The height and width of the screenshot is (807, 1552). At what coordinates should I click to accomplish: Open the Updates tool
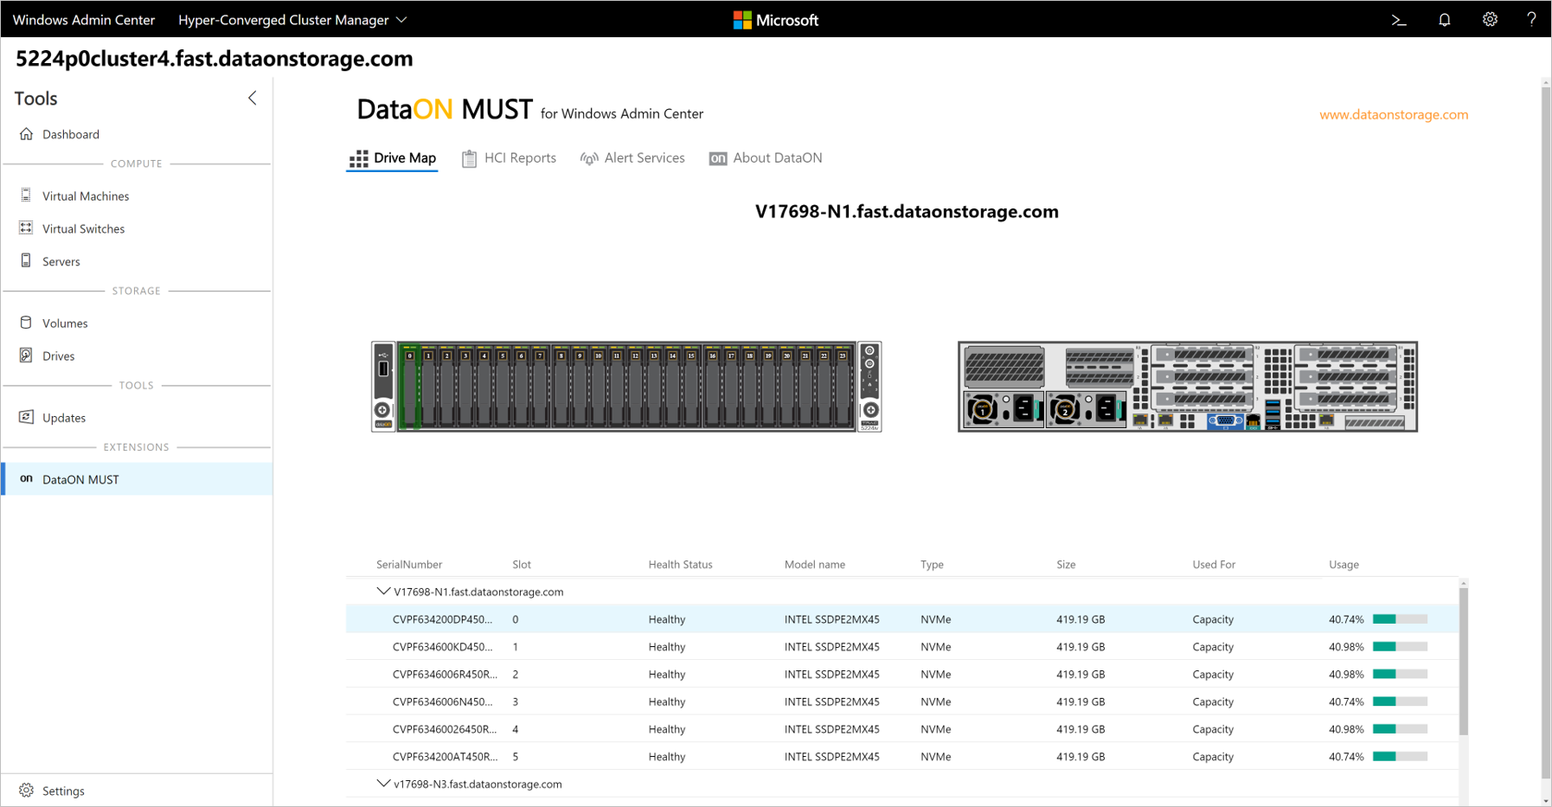63,418
